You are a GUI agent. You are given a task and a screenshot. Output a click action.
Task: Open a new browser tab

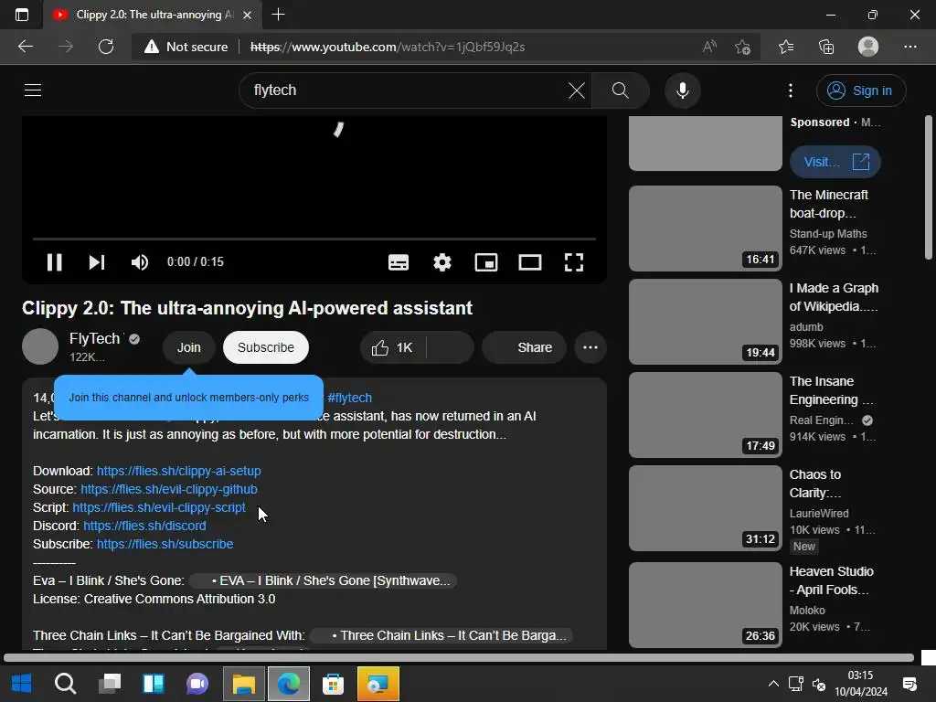click(x=278, y=15)
